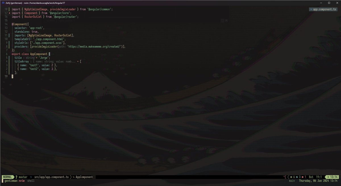Click the NgOptimizedImage import on line 18
This screenshot has width=341, height=186.
[x=36, y=9]
